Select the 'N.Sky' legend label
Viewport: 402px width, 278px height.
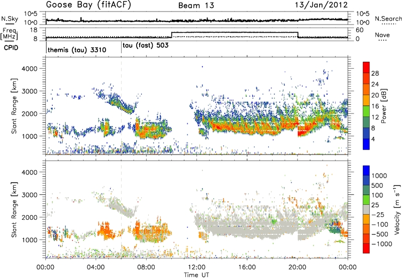tap(10, 19)
